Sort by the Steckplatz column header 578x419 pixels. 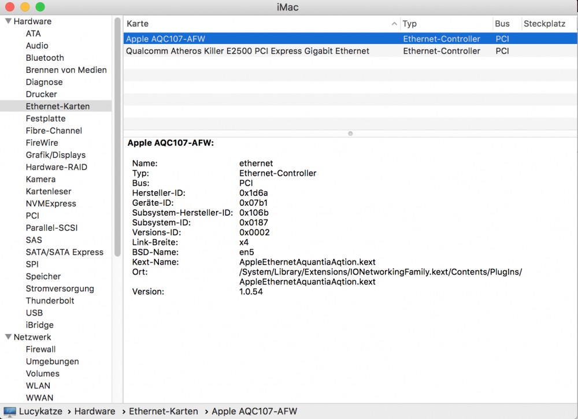coord(549,24)
